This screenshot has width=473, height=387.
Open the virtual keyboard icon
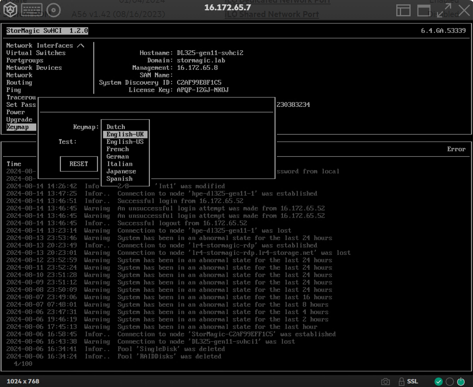click(x=32, y=10)
